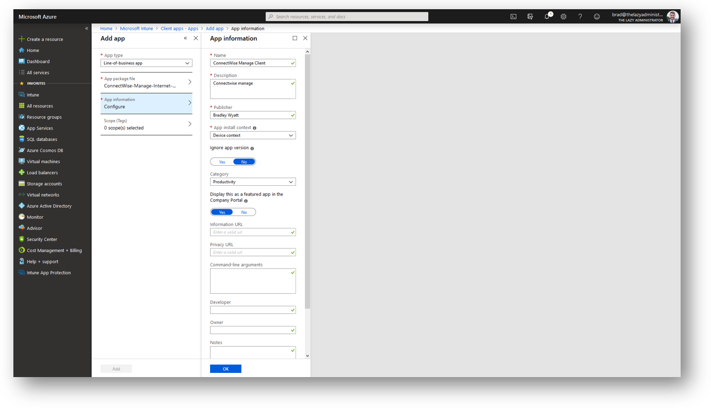Click the Privacy URL field
The width and height of the screenshot is (711, 410).
coord(253,252)
